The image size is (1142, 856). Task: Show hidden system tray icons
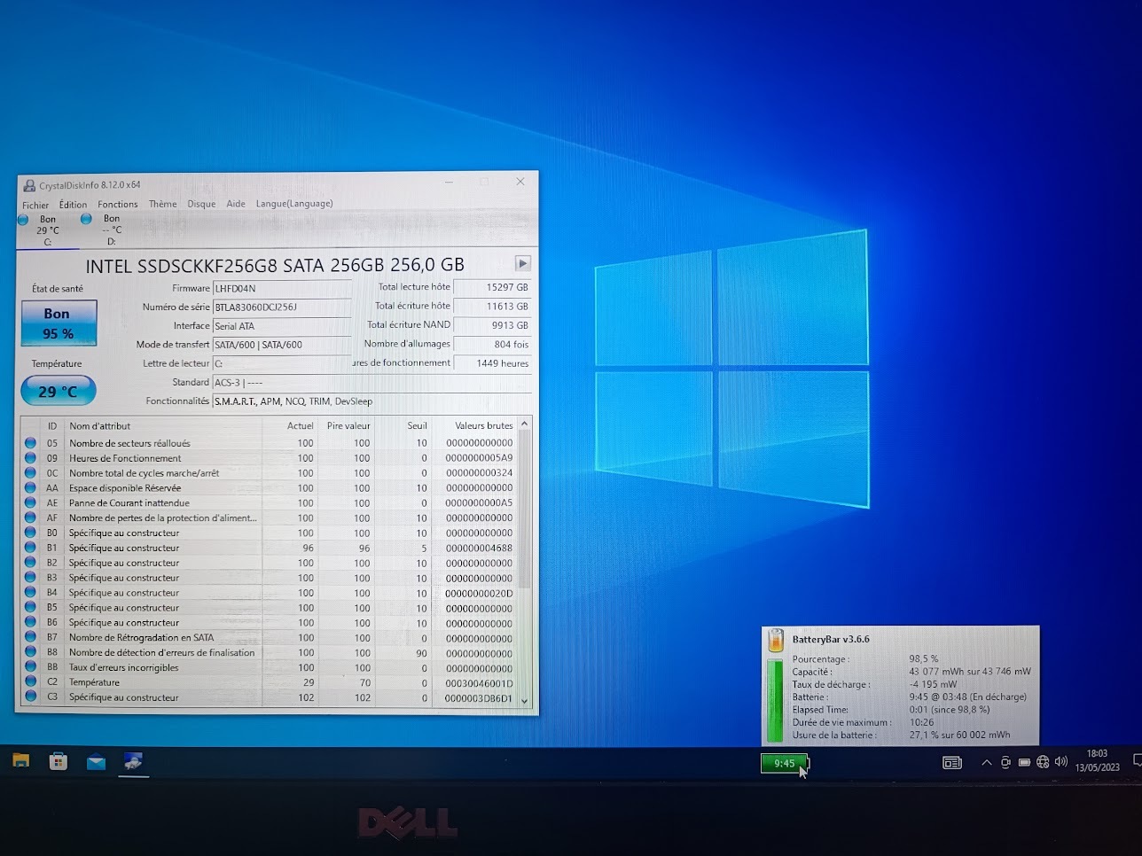[x=987, y=762]
